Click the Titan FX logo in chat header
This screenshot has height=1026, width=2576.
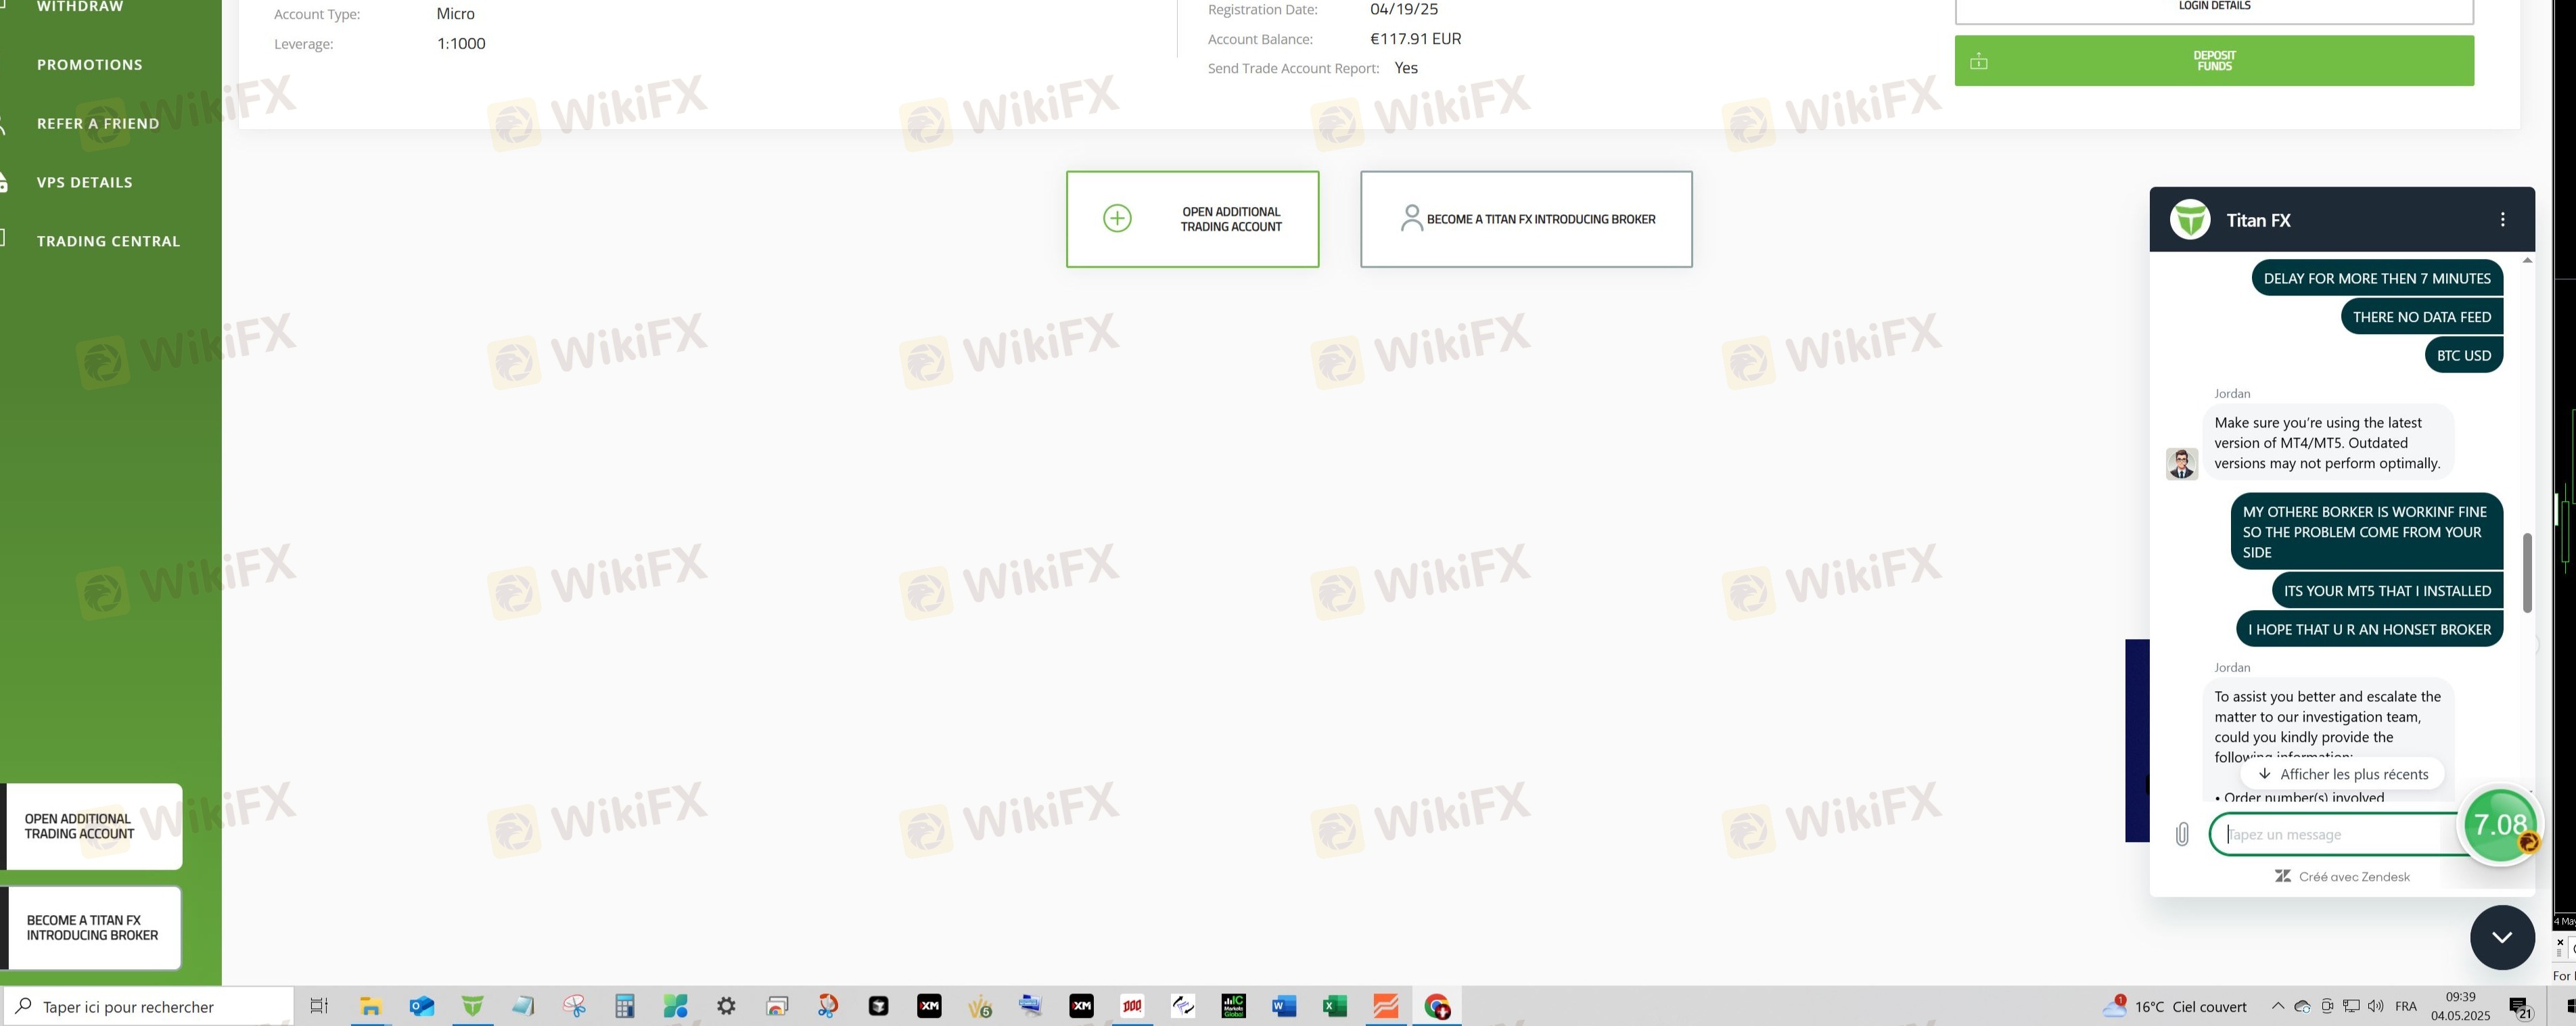(x=2190, y=220)
